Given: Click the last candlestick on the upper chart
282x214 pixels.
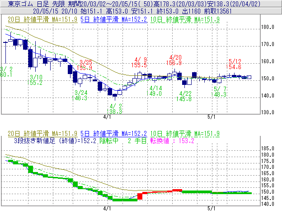Looking at the screenshot, I should [249, 77].
